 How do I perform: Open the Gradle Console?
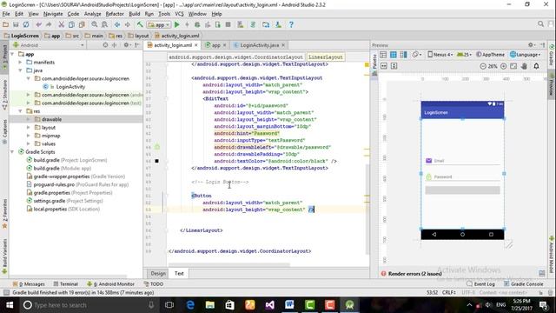[x=523, y=284]
